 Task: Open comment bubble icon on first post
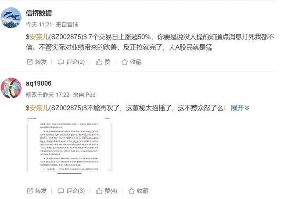coord(61,62)
